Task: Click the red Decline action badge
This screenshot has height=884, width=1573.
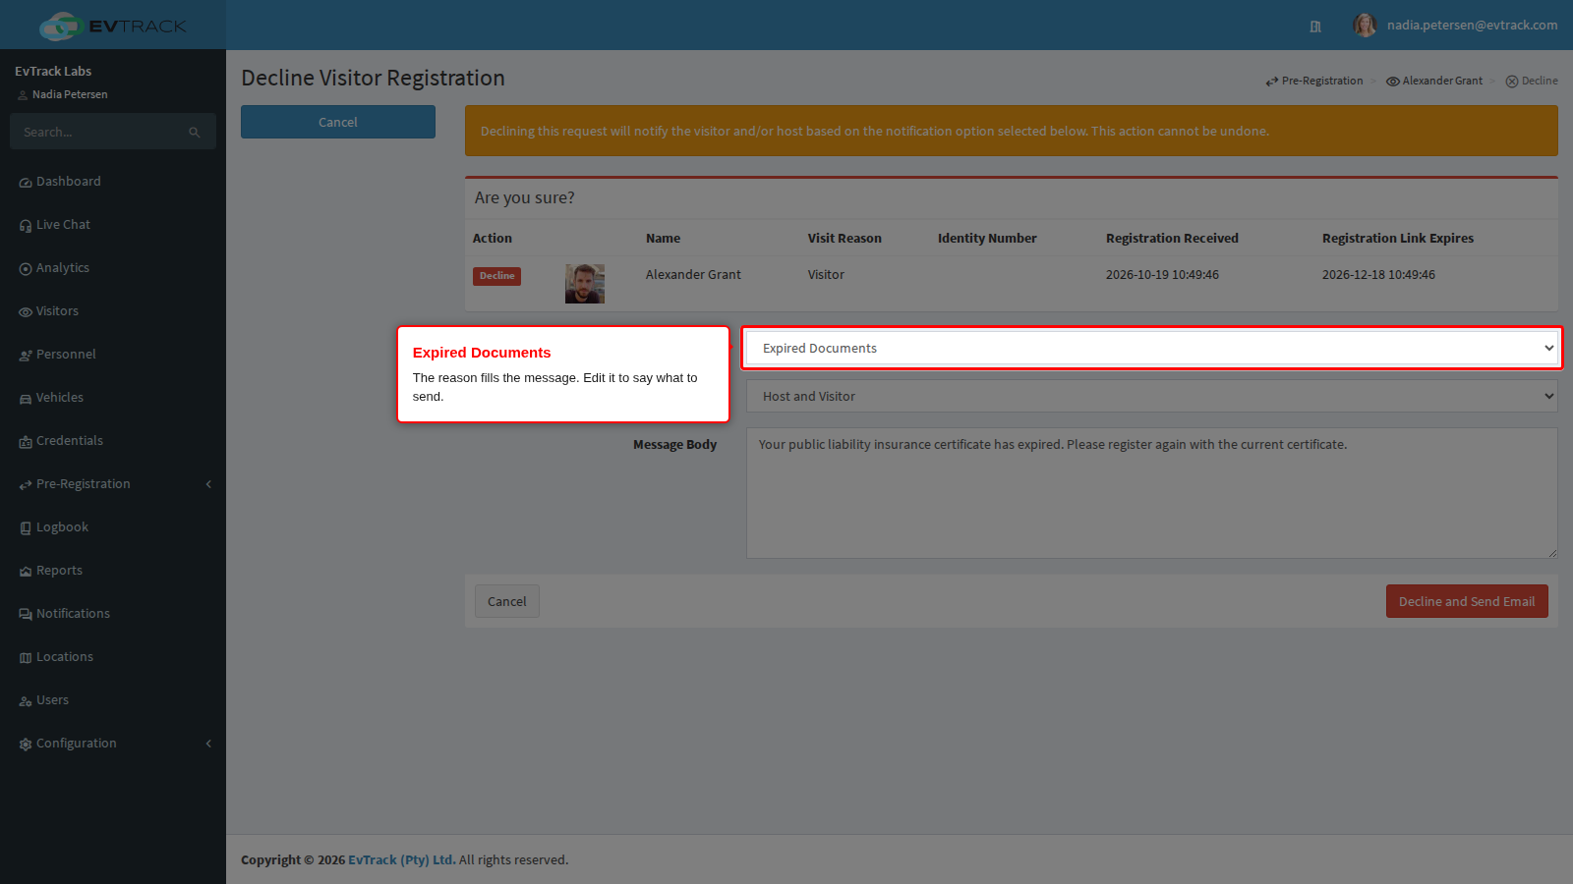Action: [x=496, y=276]
